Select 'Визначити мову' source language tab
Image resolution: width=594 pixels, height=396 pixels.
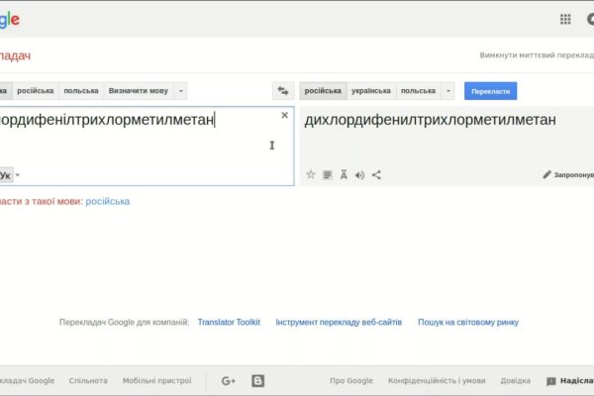pos(138,91)
